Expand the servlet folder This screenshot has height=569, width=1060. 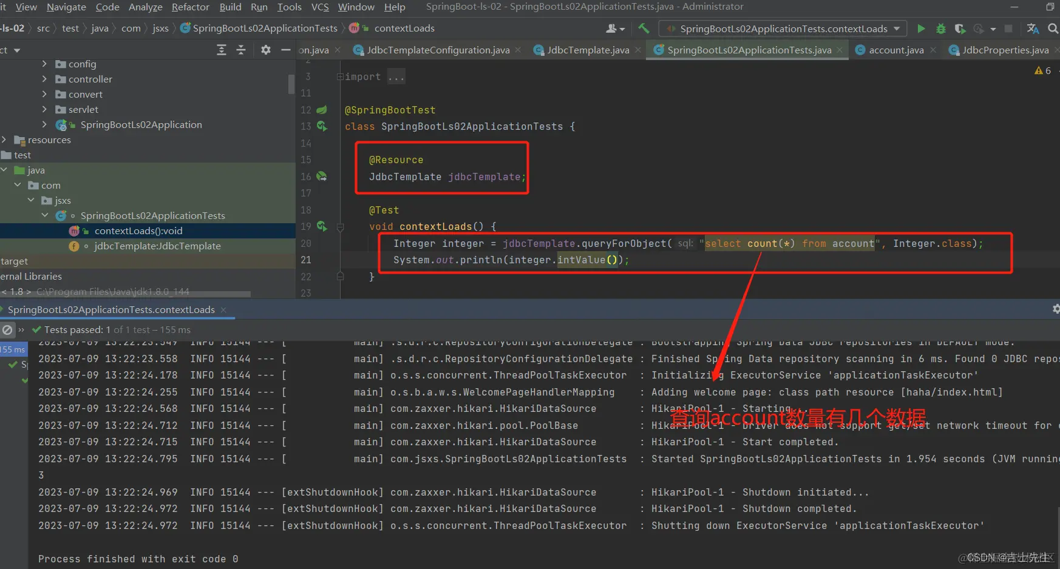[44, 109]
